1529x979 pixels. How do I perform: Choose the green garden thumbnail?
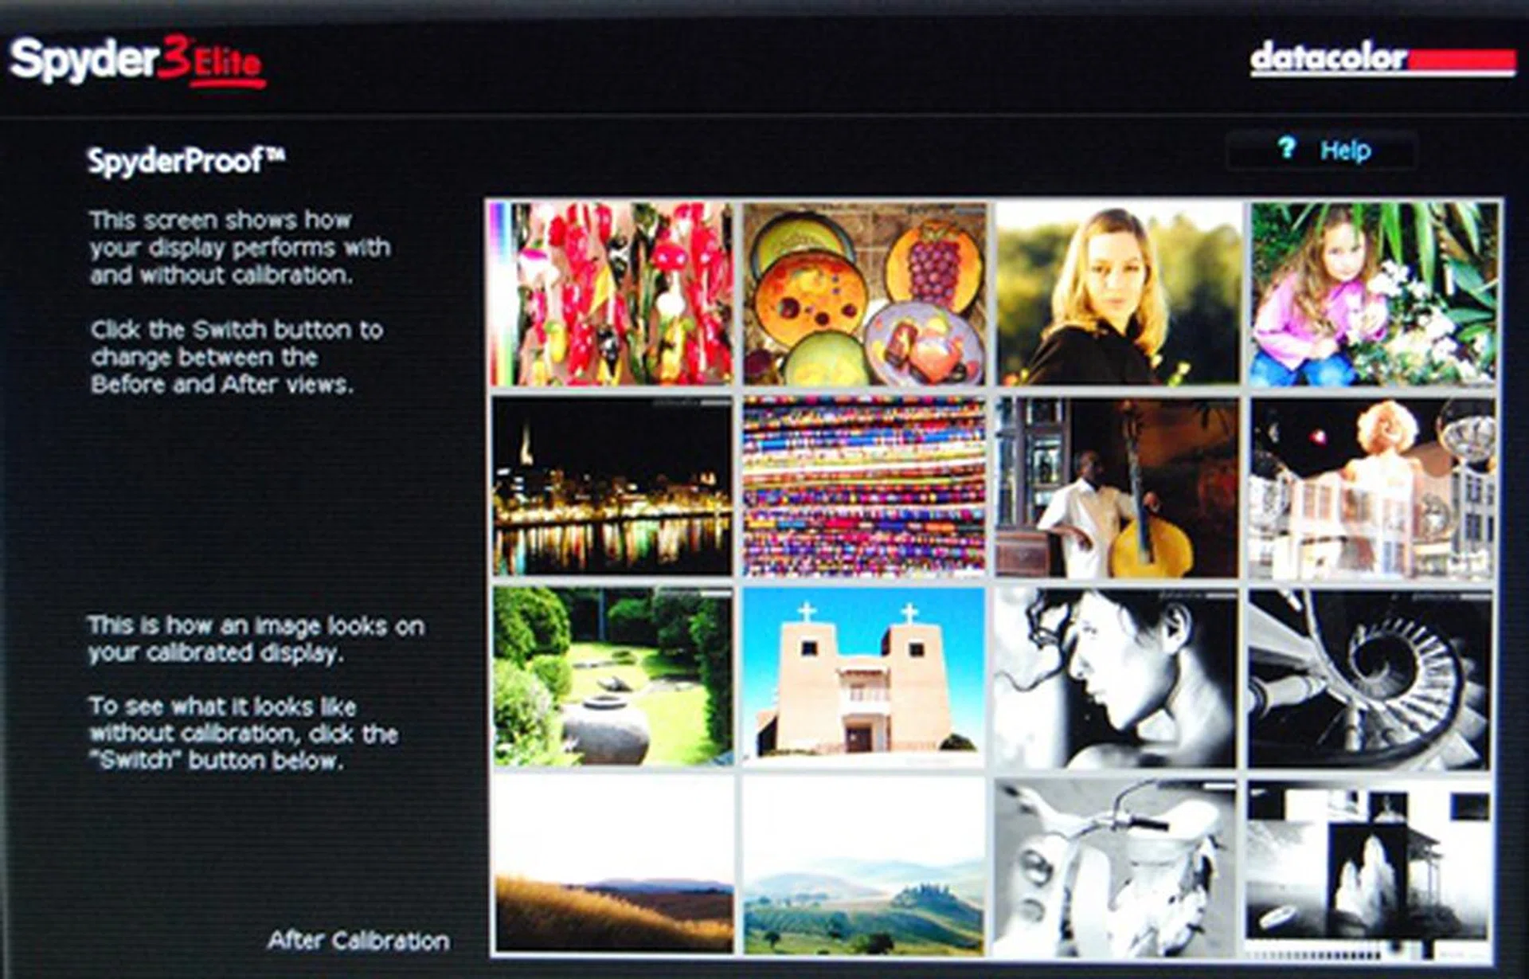[612, 677]
